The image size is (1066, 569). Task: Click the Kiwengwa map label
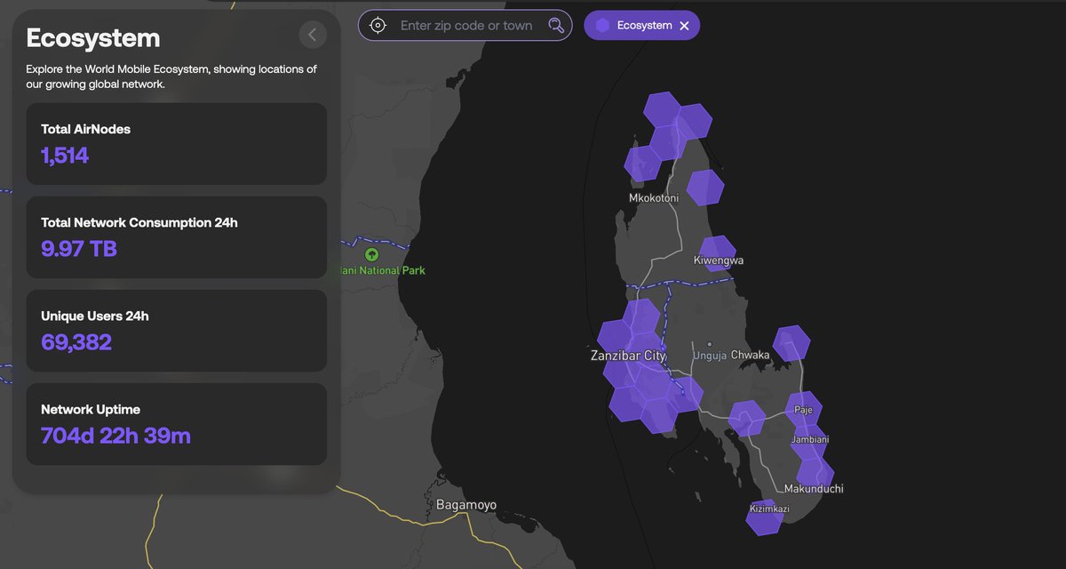(719, 260)
